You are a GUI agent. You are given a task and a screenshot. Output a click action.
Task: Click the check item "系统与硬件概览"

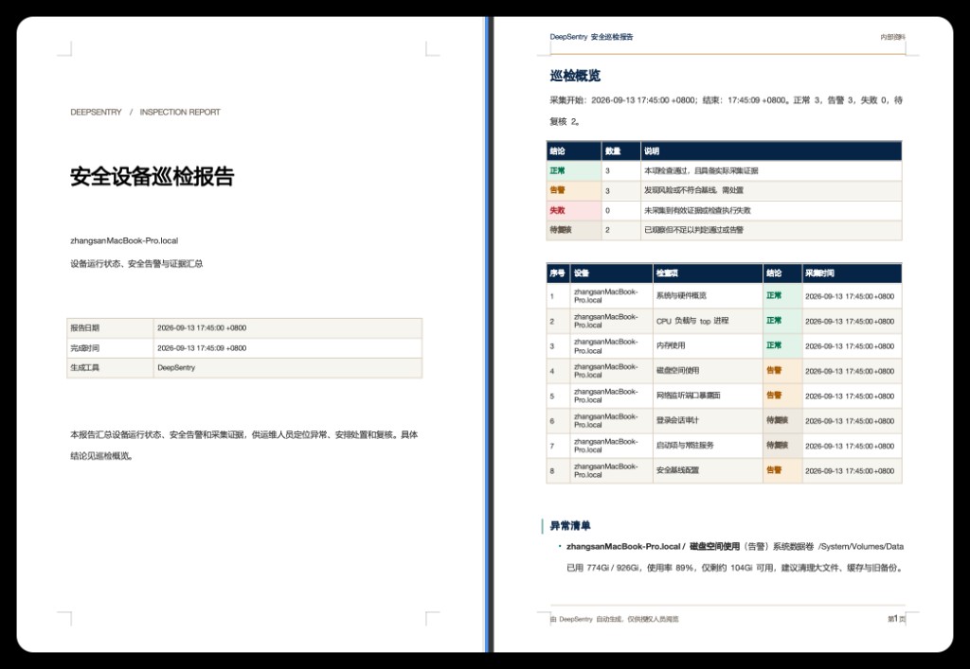coord(681,296)
